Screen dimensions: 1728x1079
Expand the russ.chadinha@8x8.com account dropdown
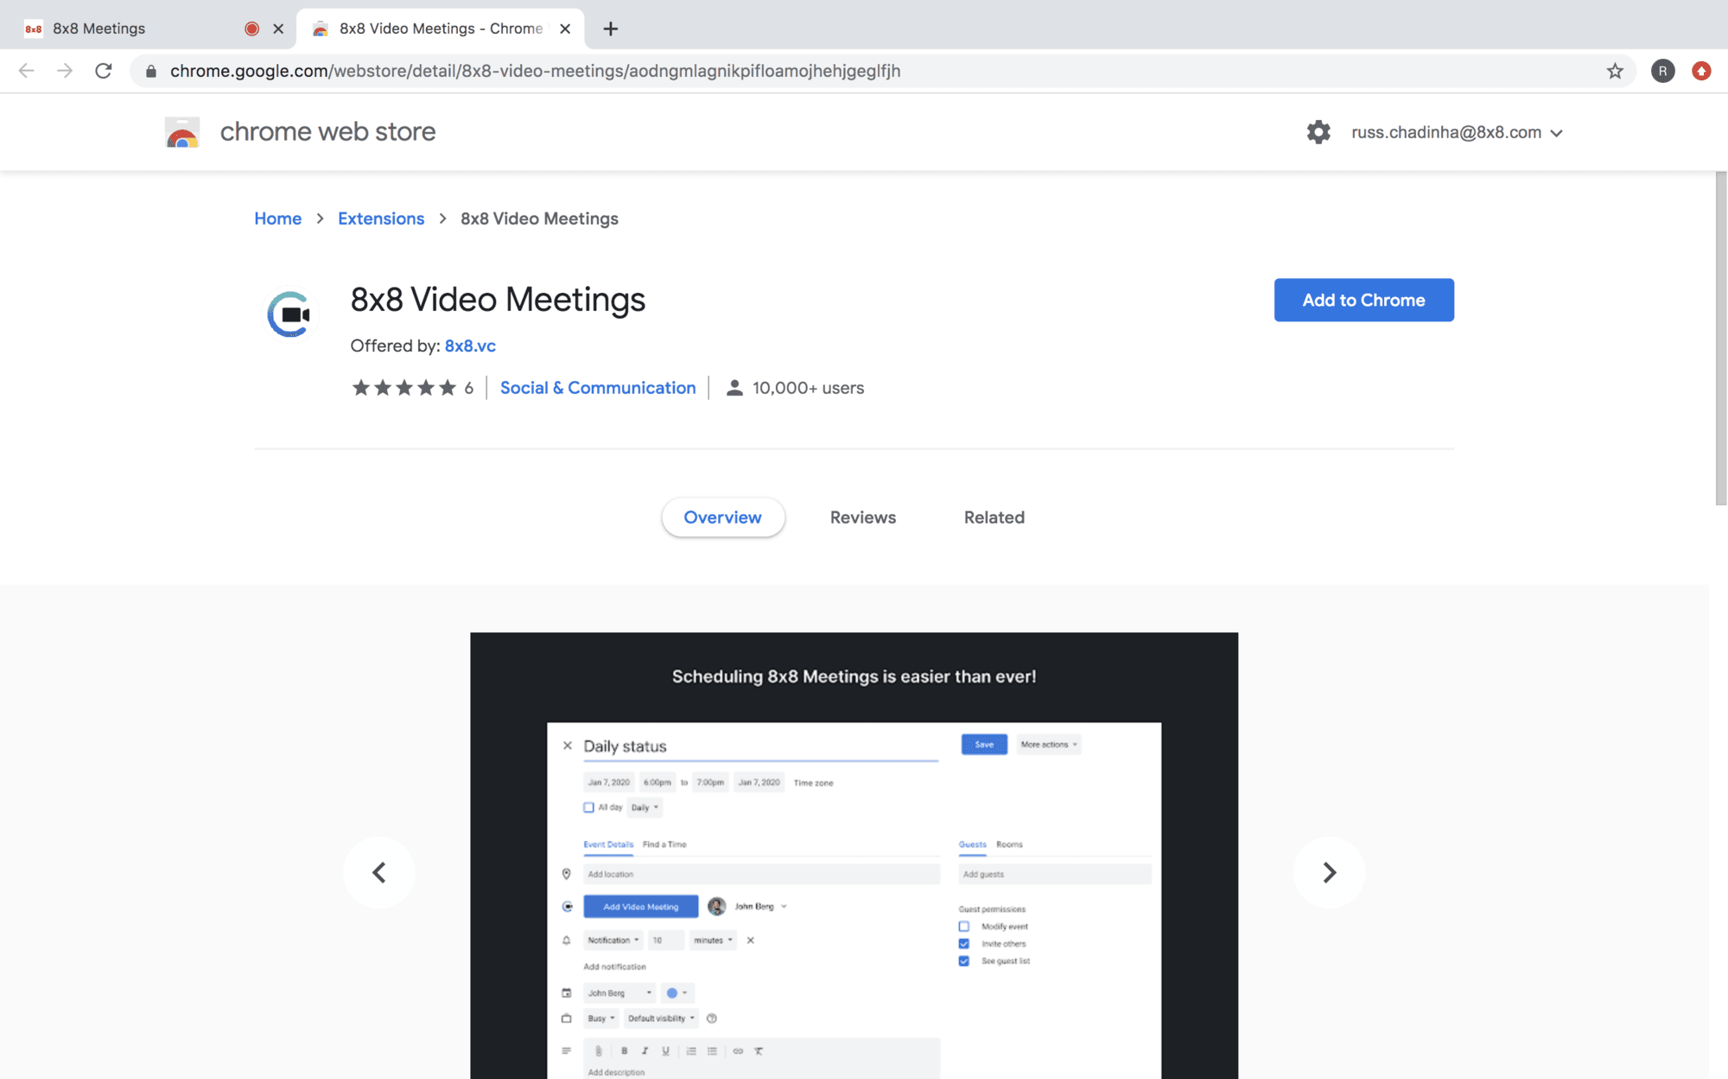click(1556, 133)
